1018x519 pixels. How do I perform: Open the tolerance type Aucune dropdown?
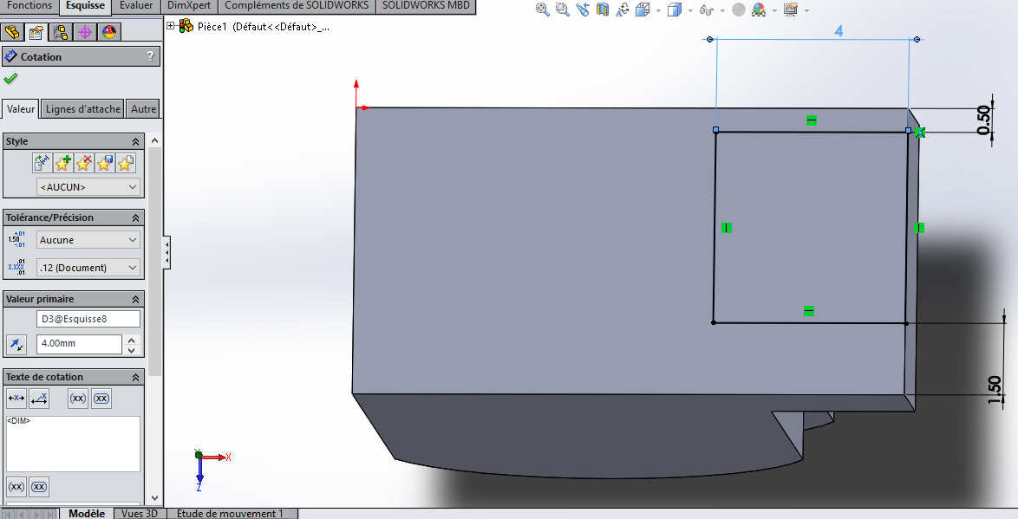88,240
